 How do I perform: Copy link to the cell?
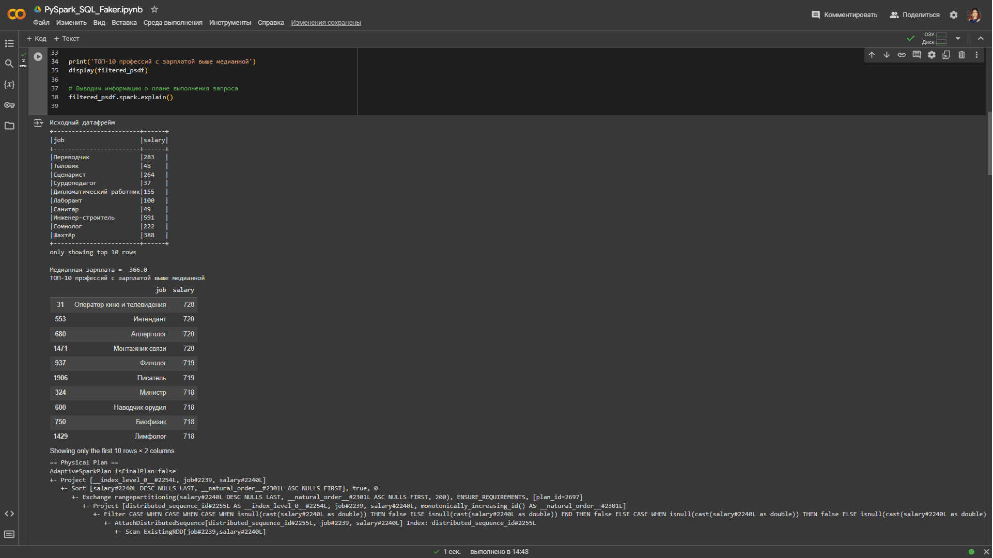902,55
